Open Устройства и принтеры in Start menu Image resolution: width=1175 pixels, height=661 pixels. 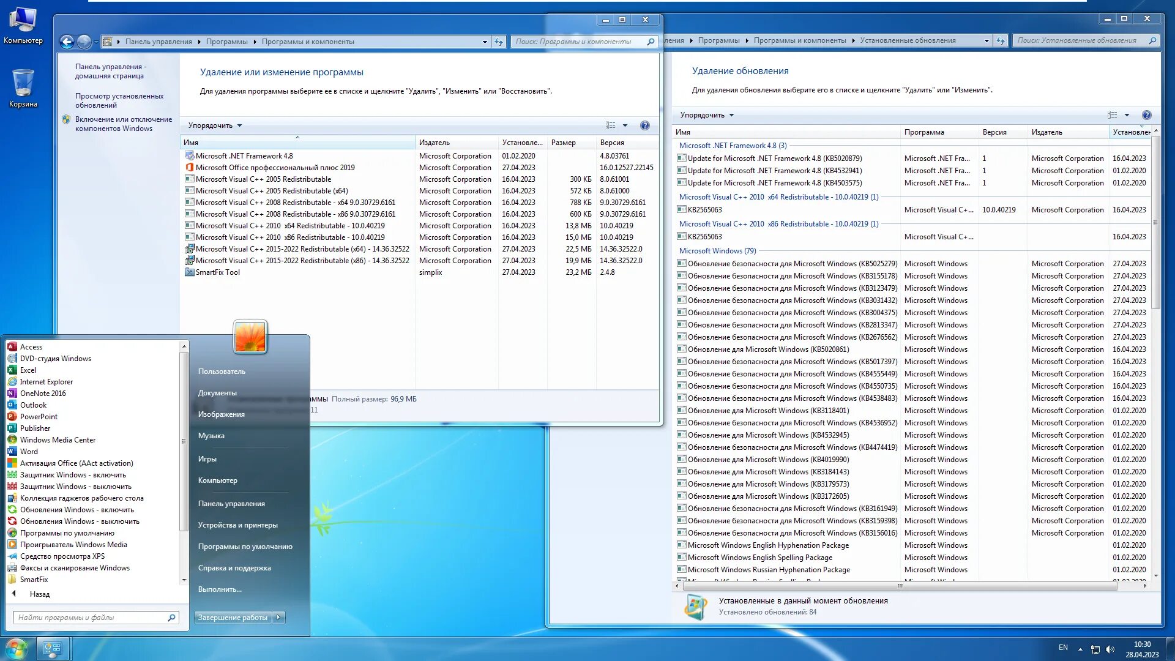237,525
